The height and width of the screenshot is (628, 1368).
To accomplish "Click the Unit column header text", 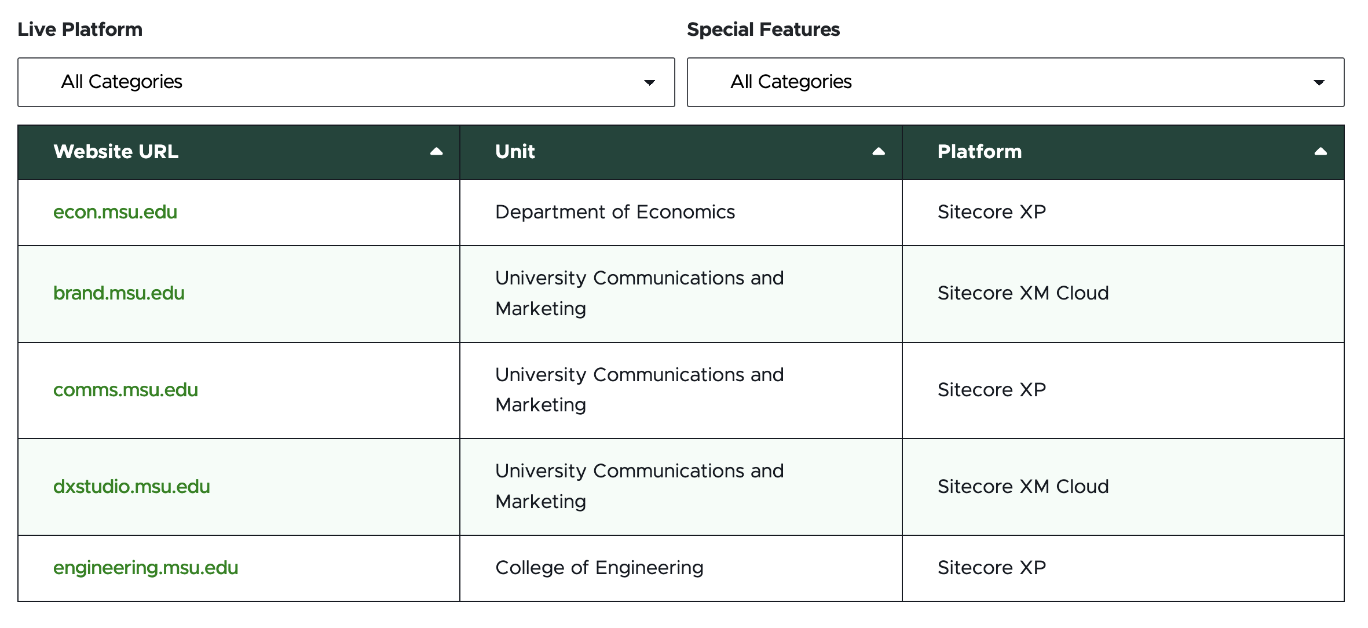I will point(515,152).
